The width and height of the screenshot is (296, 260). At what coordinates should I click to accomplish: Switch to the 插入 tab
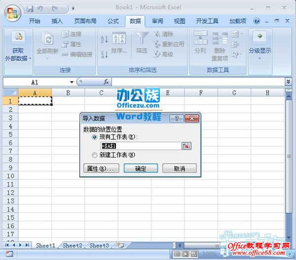57,21
